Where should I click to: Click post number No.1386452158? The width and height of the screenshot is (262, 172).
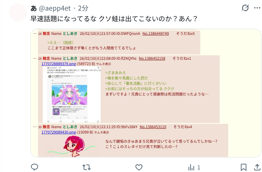tap(152, 59)
